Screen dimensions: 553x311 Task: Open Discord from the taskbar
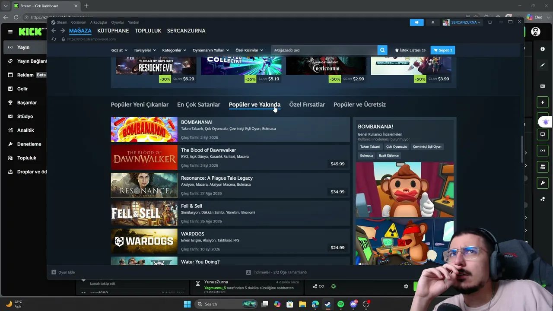point(353,304)
